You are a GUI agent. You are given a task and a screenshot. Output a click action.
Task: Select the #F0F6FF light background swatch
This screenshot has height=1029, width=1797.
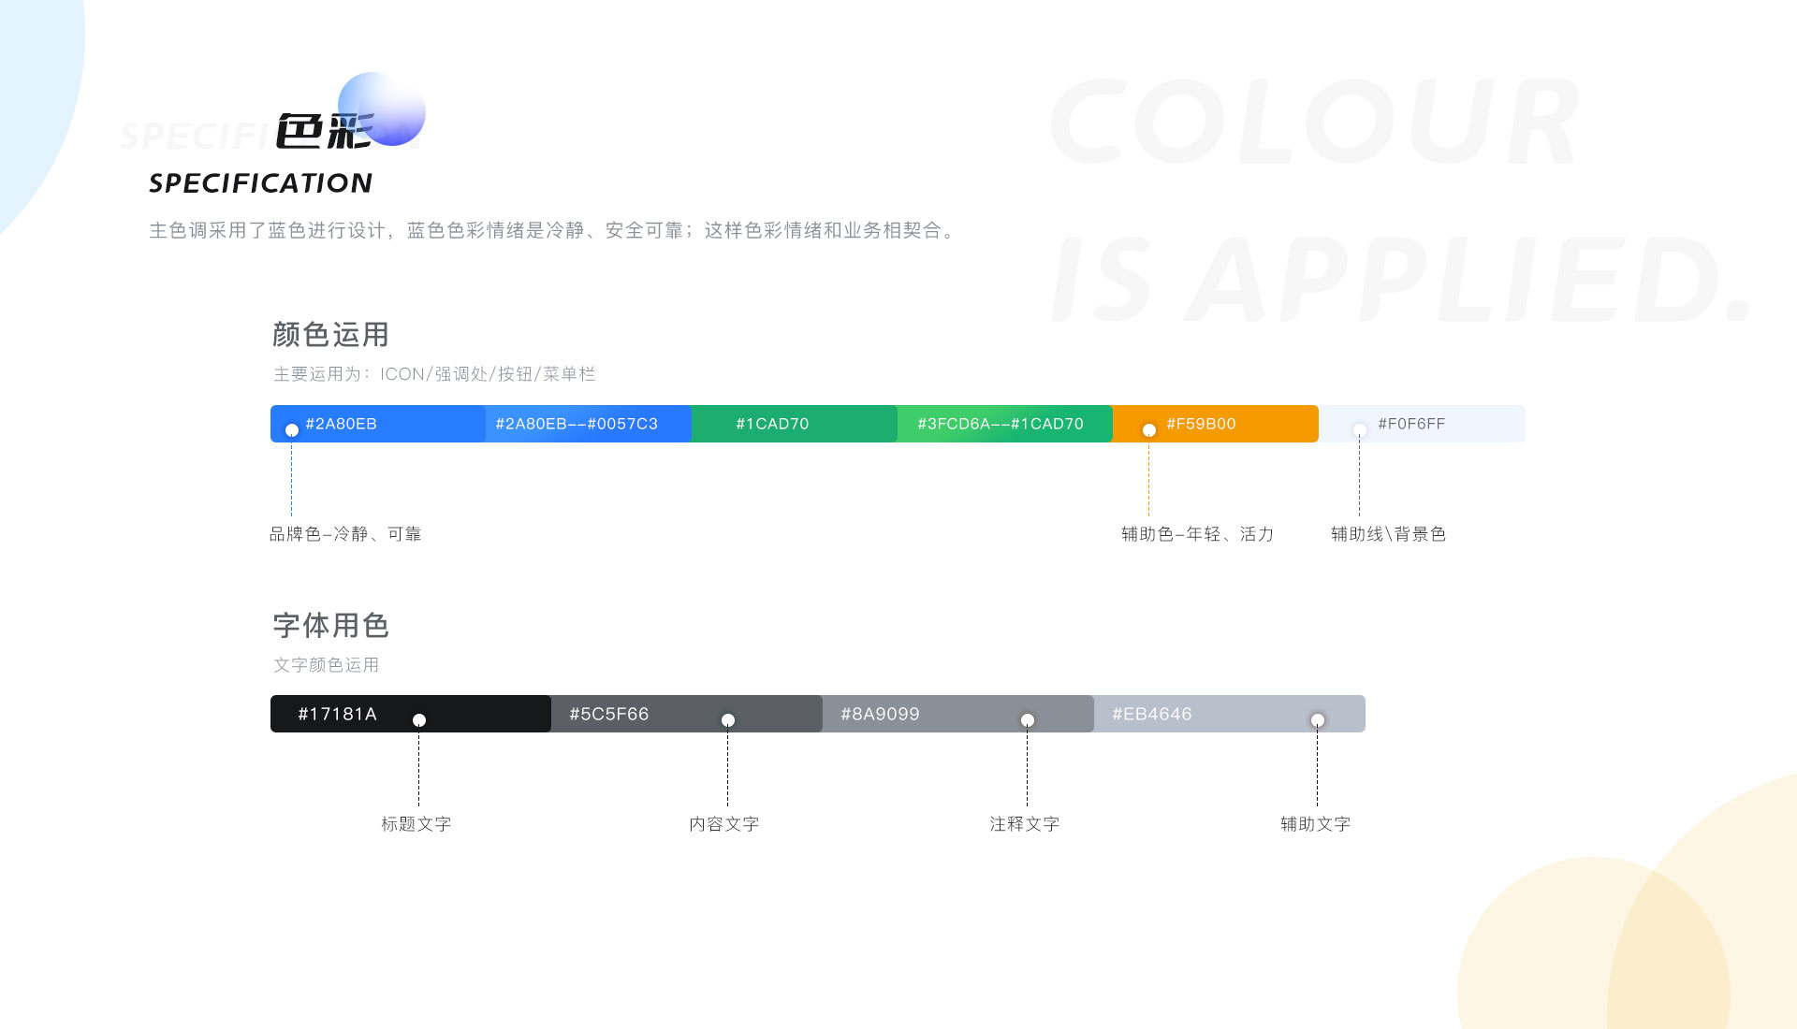coord(1423,424)
